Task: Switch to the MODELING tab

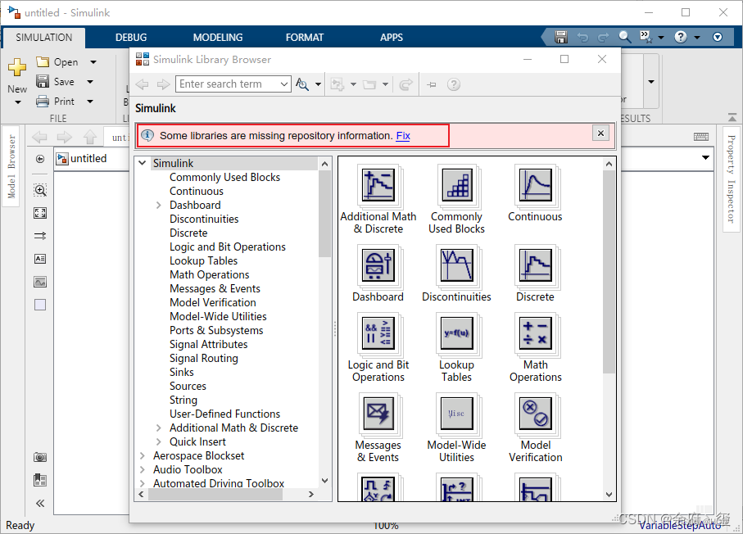Action: [218, 38]
